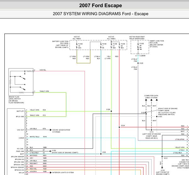The image size is (189, 175).
Task: Click the 'BPLOW-SENSEP' pin label
Action: point(18,157)
